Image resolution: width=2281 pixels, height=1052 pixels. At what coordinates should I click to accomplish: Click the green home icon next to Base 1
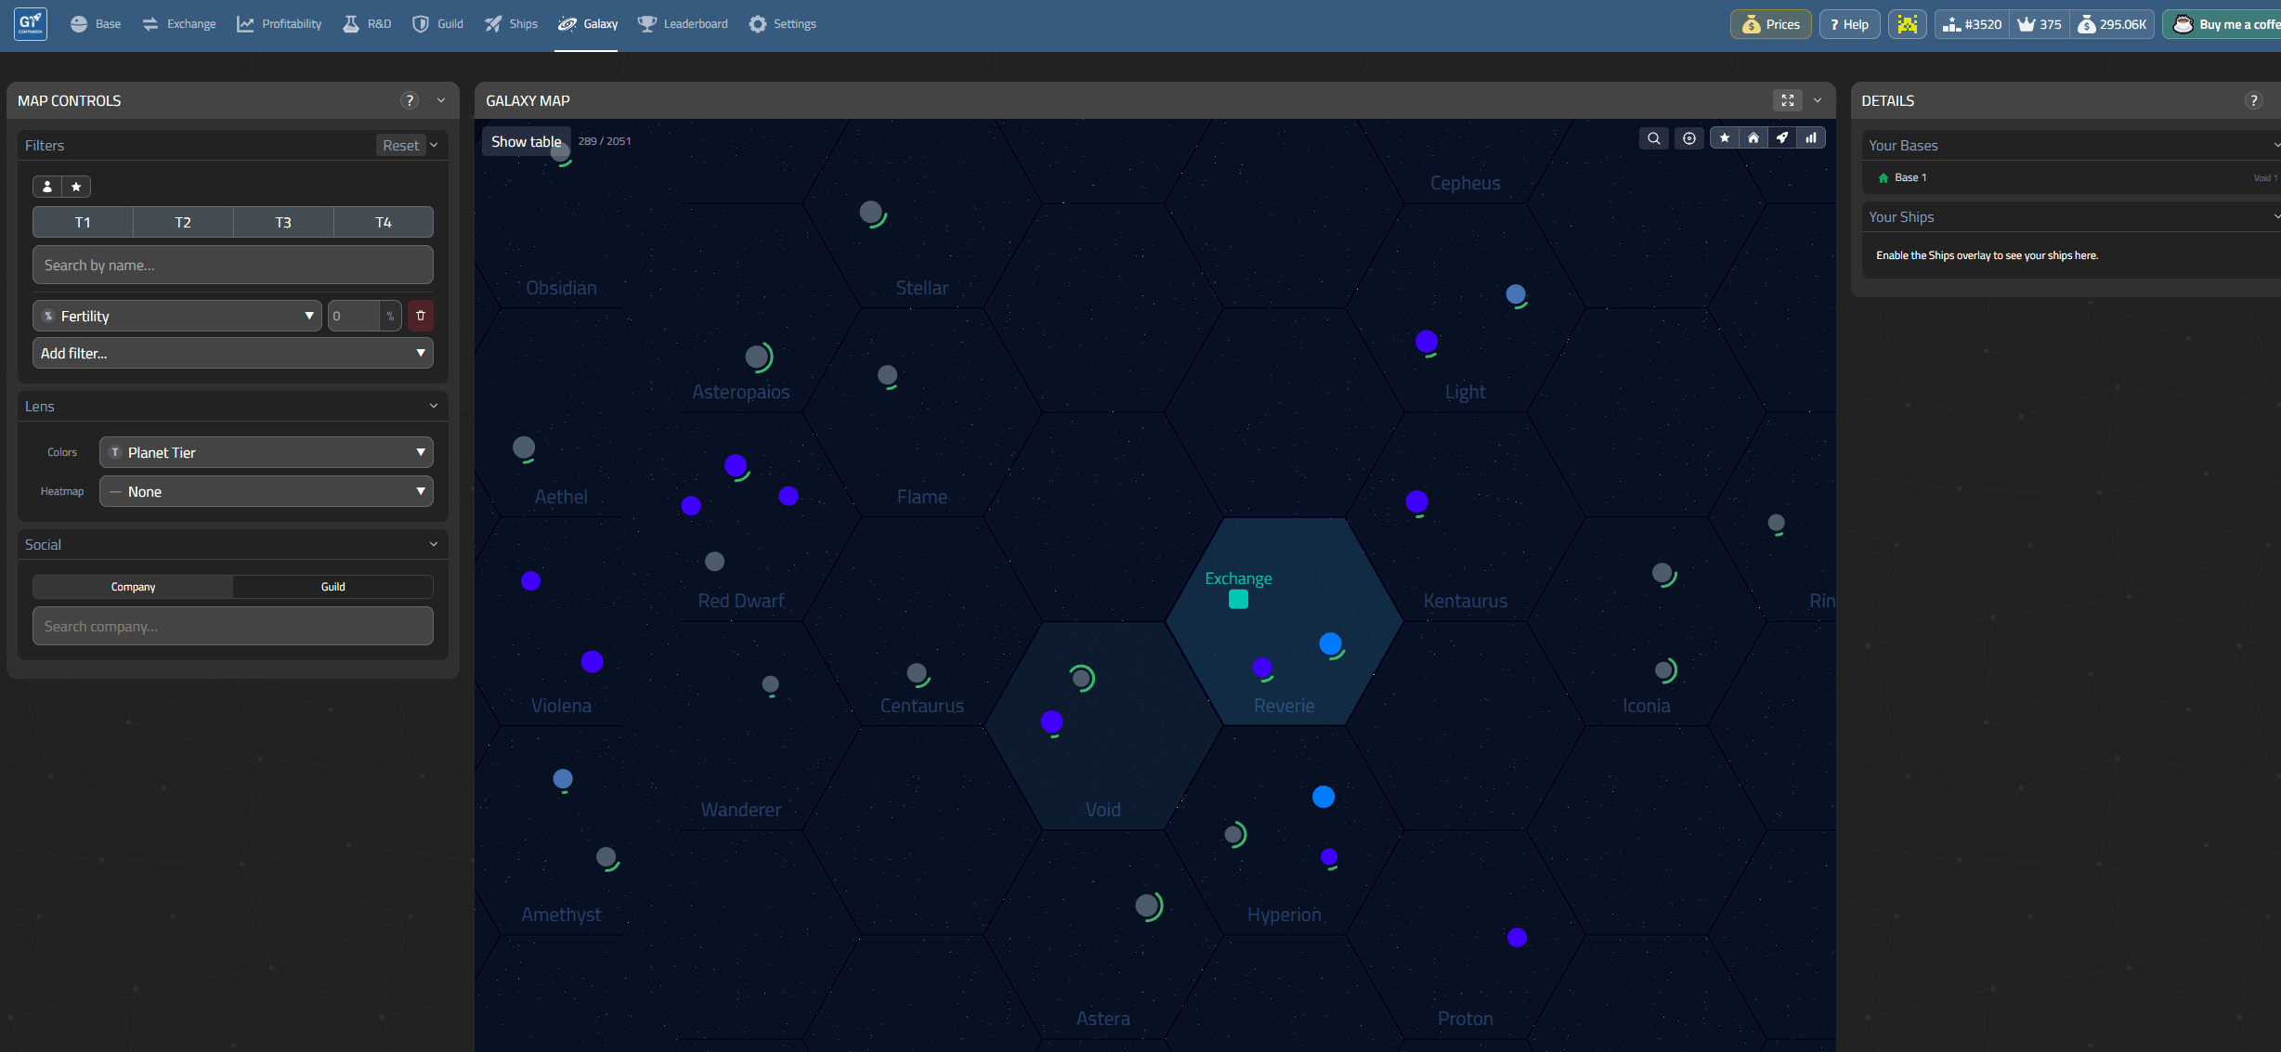(1883, 177)
